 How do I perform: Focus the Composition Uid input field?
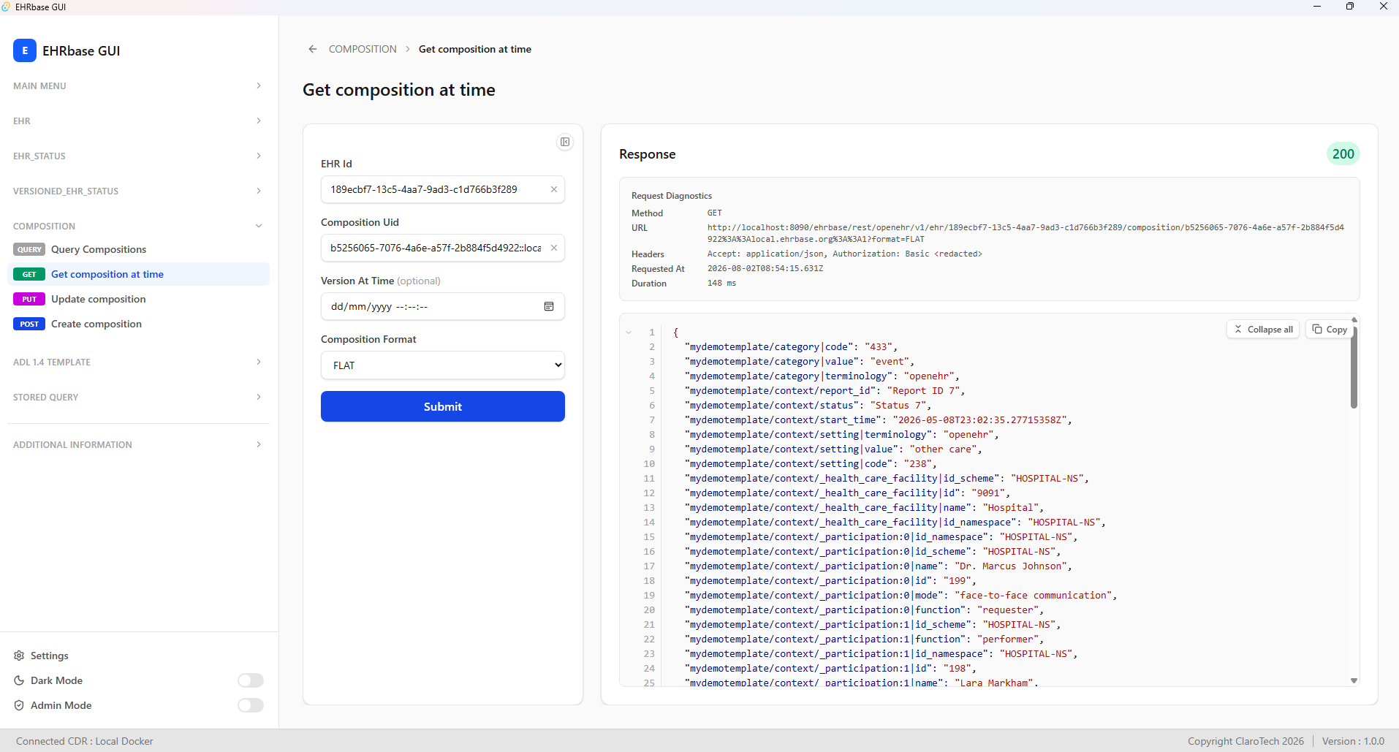click(443, 248)
